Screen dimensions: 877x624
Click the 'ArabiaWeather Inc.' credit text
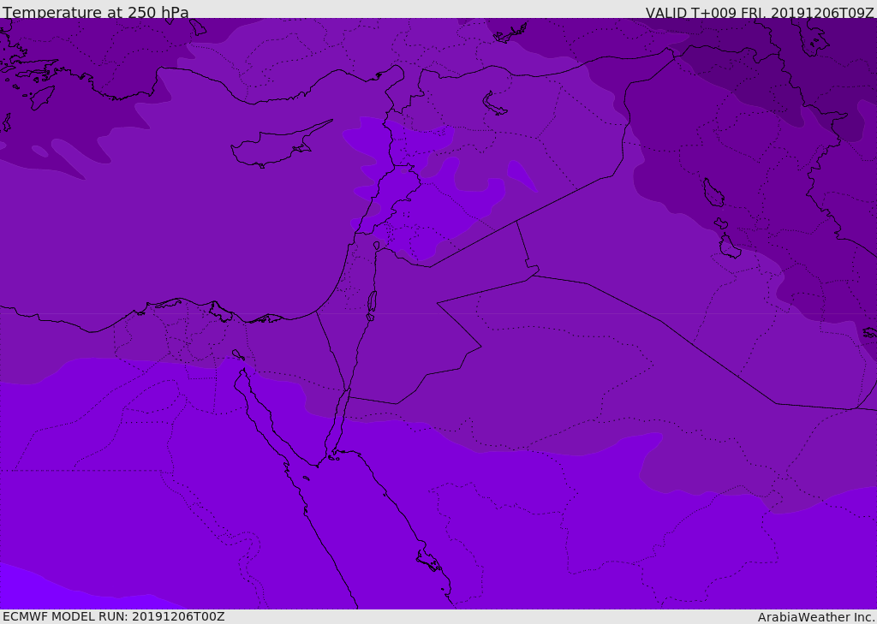click(816, 617)
